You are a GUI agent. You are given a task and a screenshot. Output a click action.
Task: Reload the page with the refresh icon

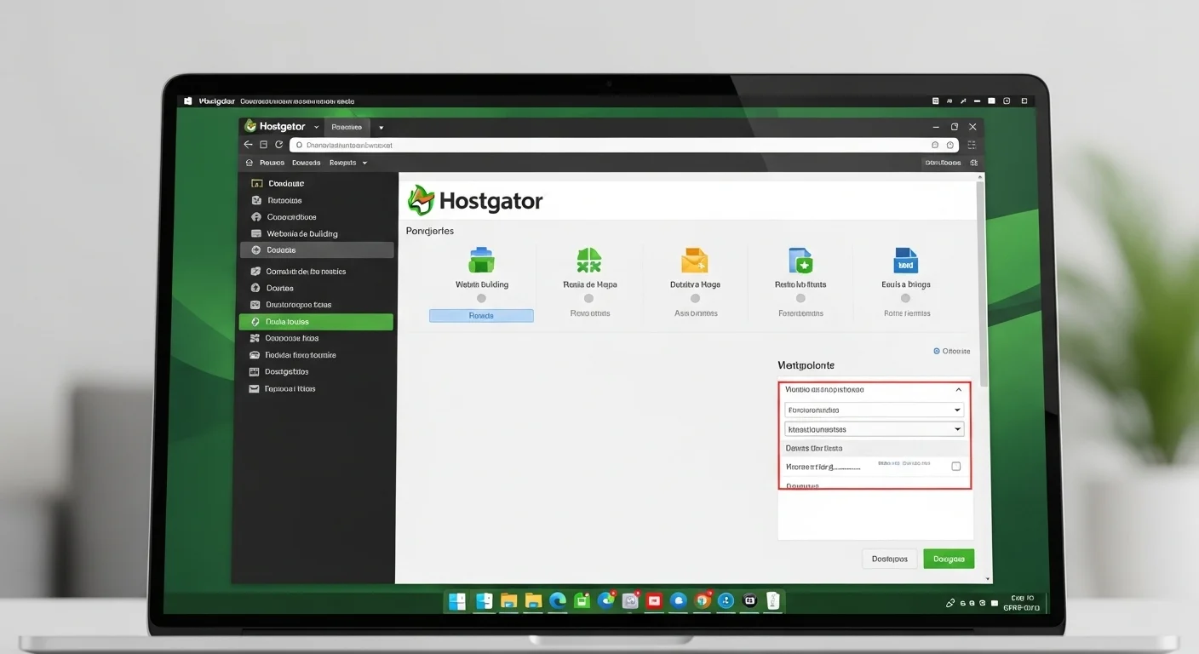[278, 145]
